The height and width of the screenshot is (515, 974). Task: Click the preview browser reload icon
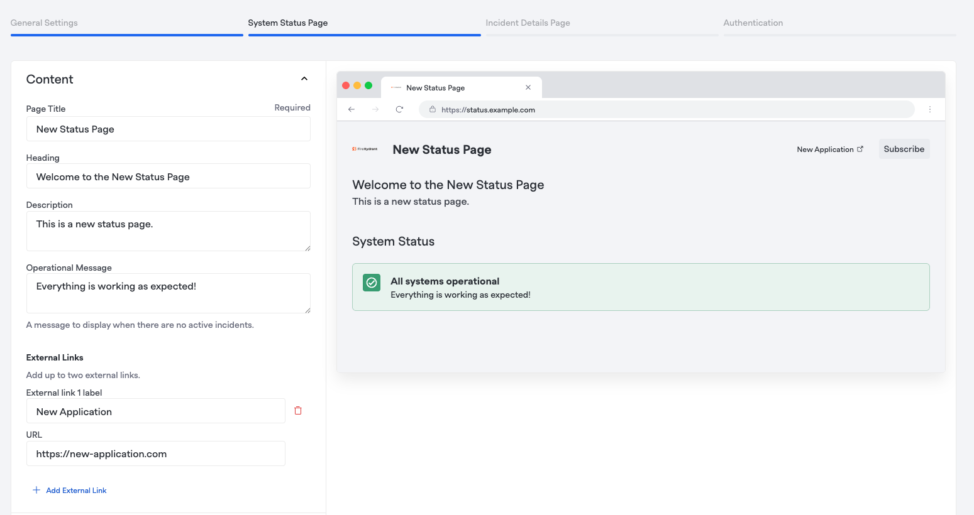(x=399, y=109)
